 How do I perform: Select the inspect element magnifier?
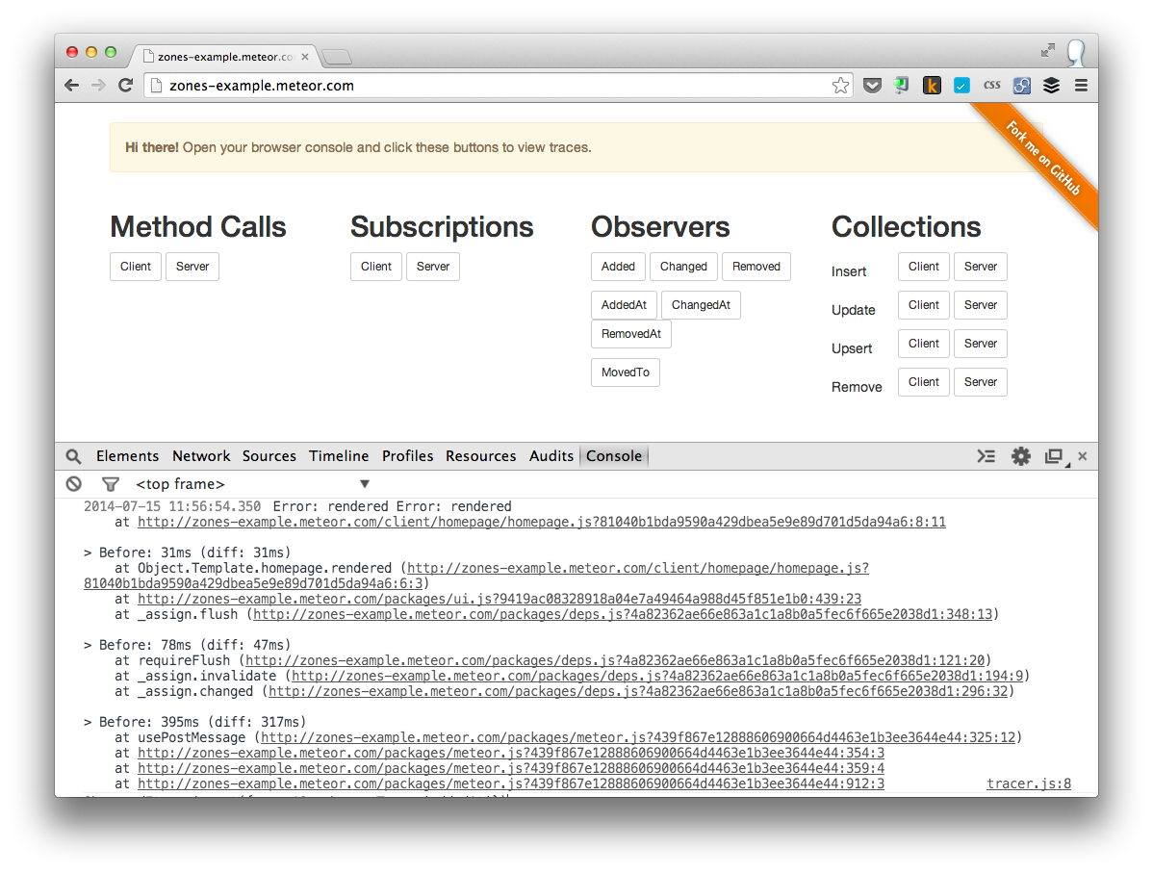point(73,456)
